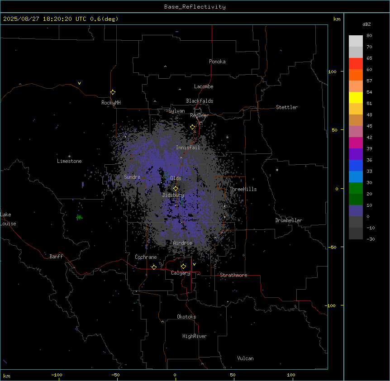This screenshot has height=381, width=390.
Task: Select the magenta 39–42 dBZ legend band
Action: coord(356,143)
